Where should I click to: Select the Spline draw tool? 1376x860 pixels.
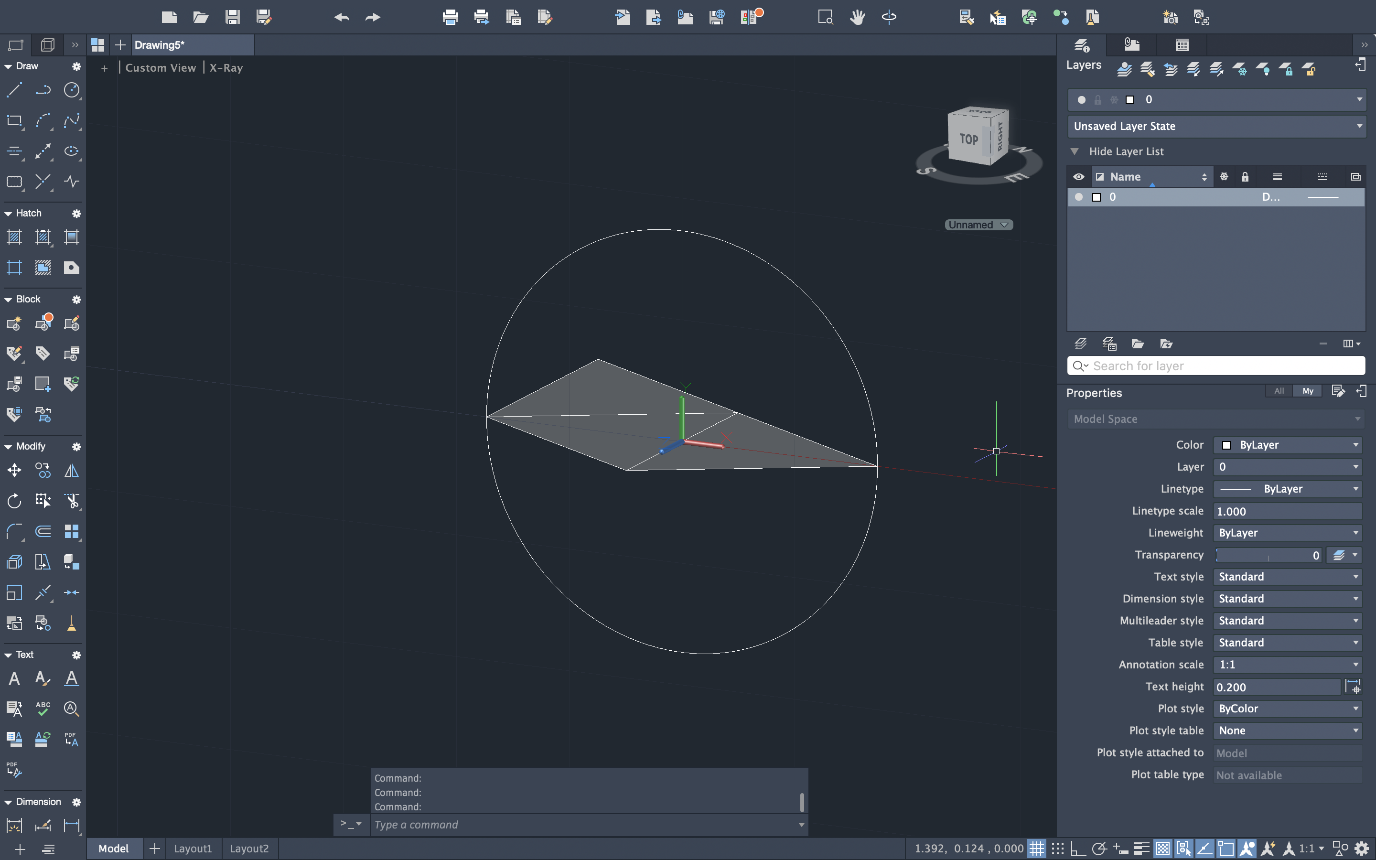pos(72,120)
